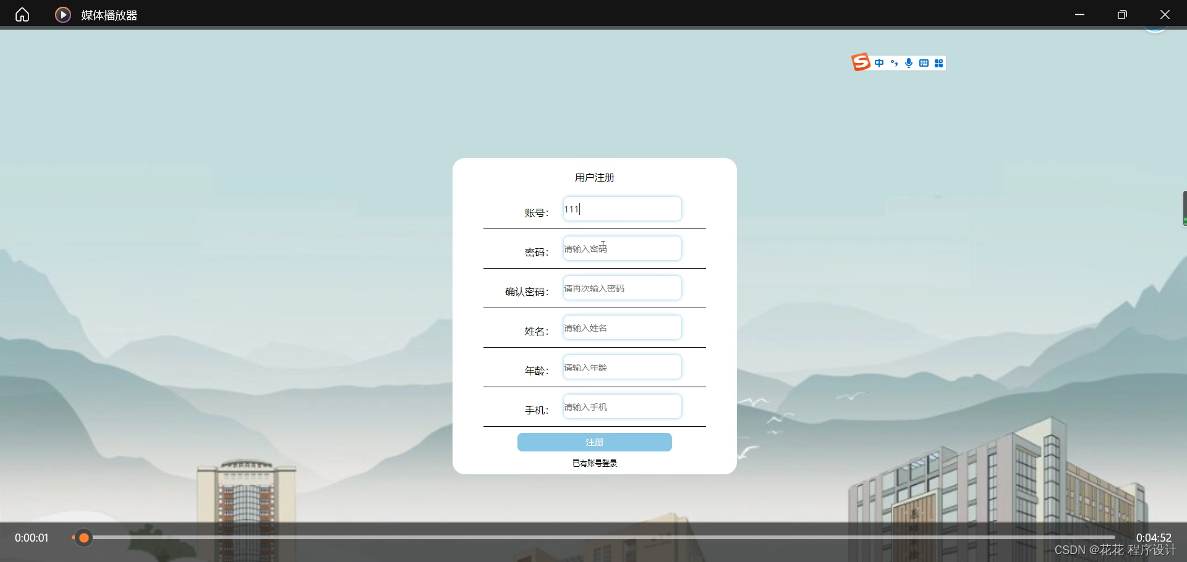This screenshot has height=562, width=1187.
Task: Click the 手机 phone number input field
Action: click(x=621, y=406)
